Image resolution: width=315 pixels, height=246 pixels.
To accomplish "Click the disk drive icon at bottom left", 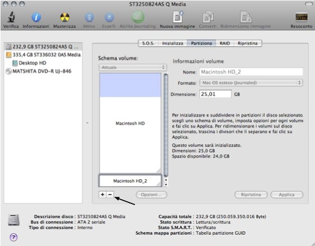I will click(x=14, y=220).
